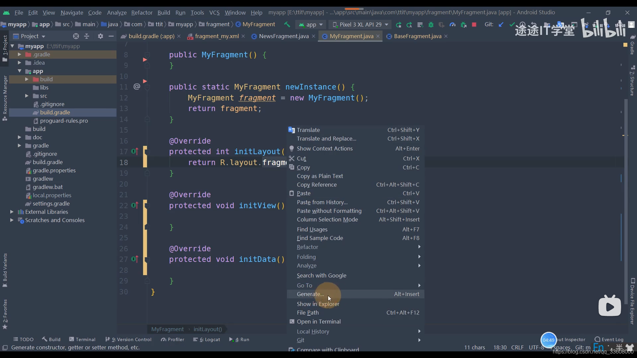Close the fragment_my.xml tab

(x=243, y=36)
